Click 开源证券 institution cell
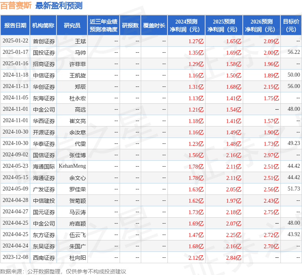This screenshot has height=275, width=302. 44,132
